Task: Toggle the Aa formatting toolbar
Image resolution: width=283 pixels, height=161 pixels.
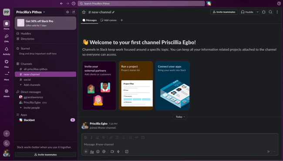Action: tap(92, 151)
